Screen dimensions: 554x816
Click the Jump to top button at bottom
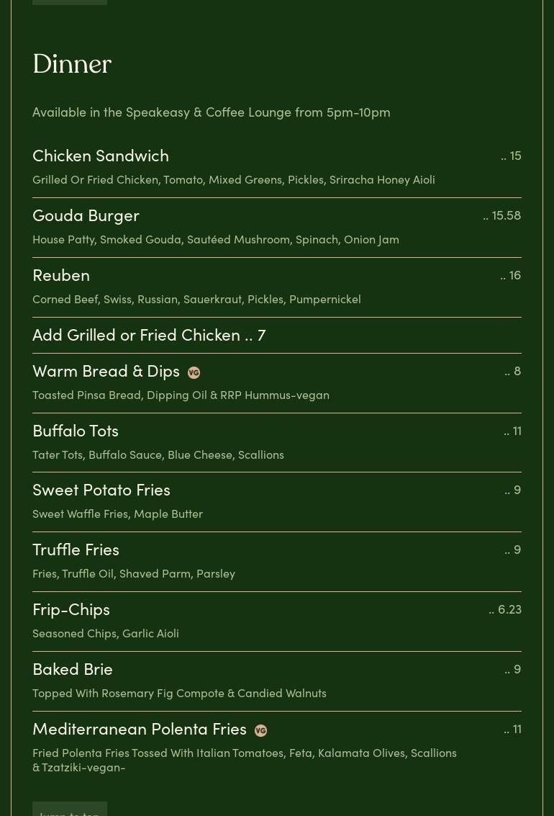pos(70,810)
